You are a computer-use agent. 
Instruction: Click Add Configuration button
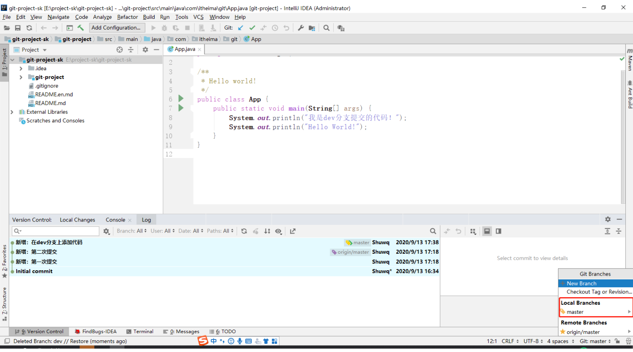point(117,28)
